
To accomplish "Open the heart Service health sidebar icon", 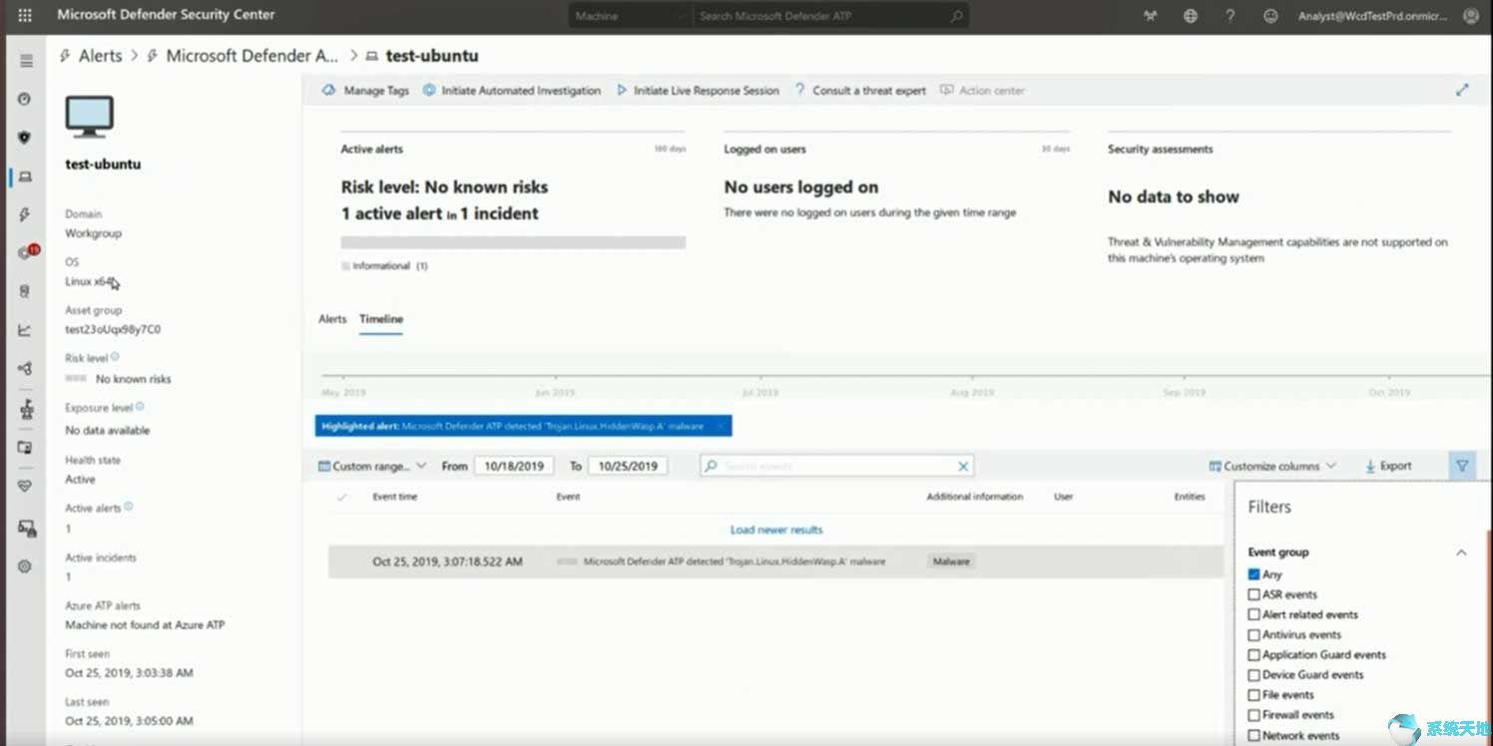I will [x=25, y=486].
